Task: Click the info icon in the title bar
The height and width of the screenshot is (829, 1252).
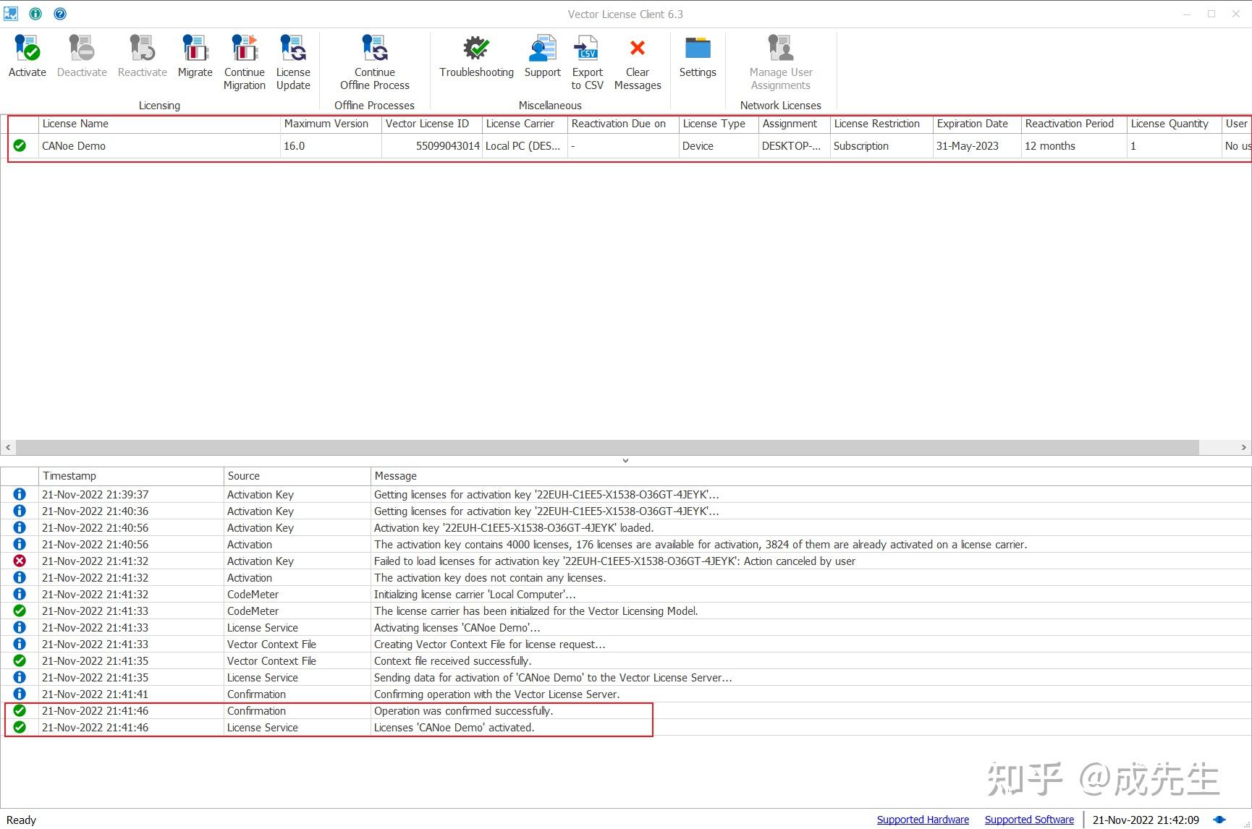Action: click(35, 14)
